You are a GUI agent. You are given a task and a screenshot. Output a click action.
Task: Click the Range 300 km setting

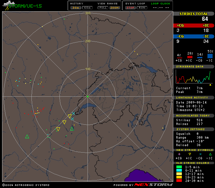coord(192,138)
